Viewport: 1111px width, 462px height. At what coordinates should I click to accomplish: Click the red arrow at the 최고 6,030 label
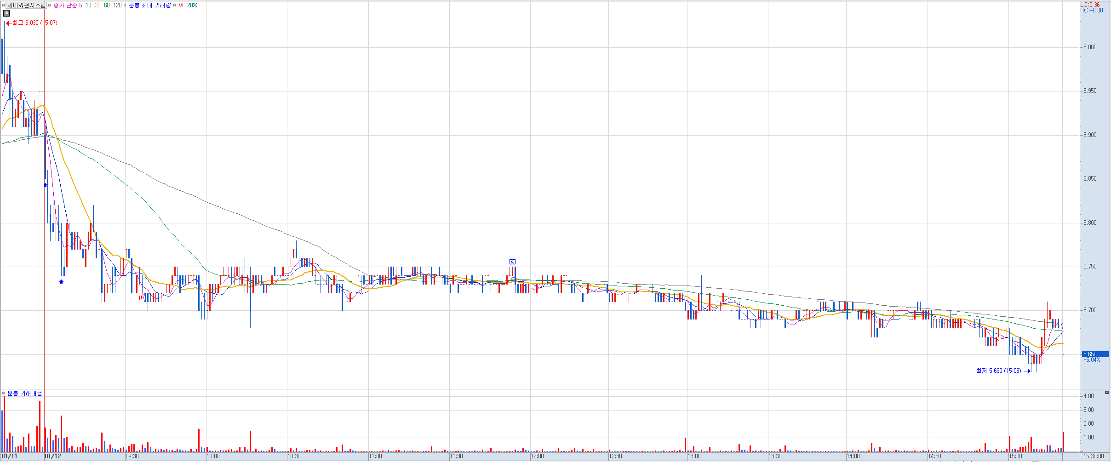8,23
